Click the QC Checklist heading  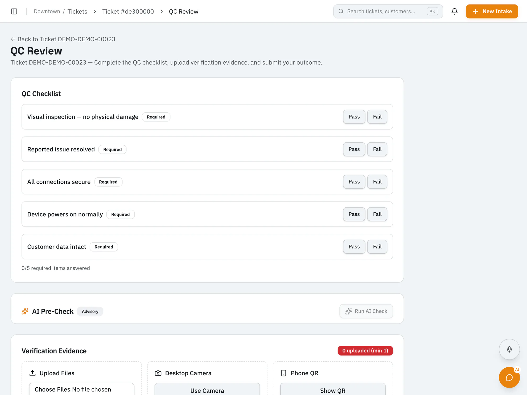tap(41, 94)
